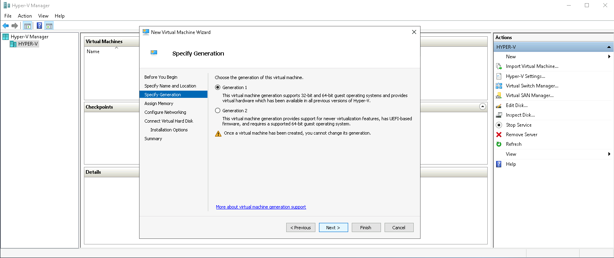Select the Generation 1 radio button
The width and height of the screenshot is (614, 258).
coord(218,87)
